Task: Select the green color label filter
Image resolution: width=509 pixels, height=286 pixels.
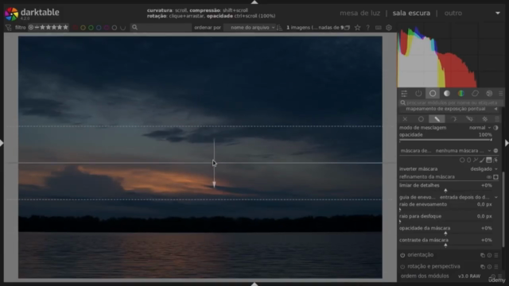Action: 91,28
